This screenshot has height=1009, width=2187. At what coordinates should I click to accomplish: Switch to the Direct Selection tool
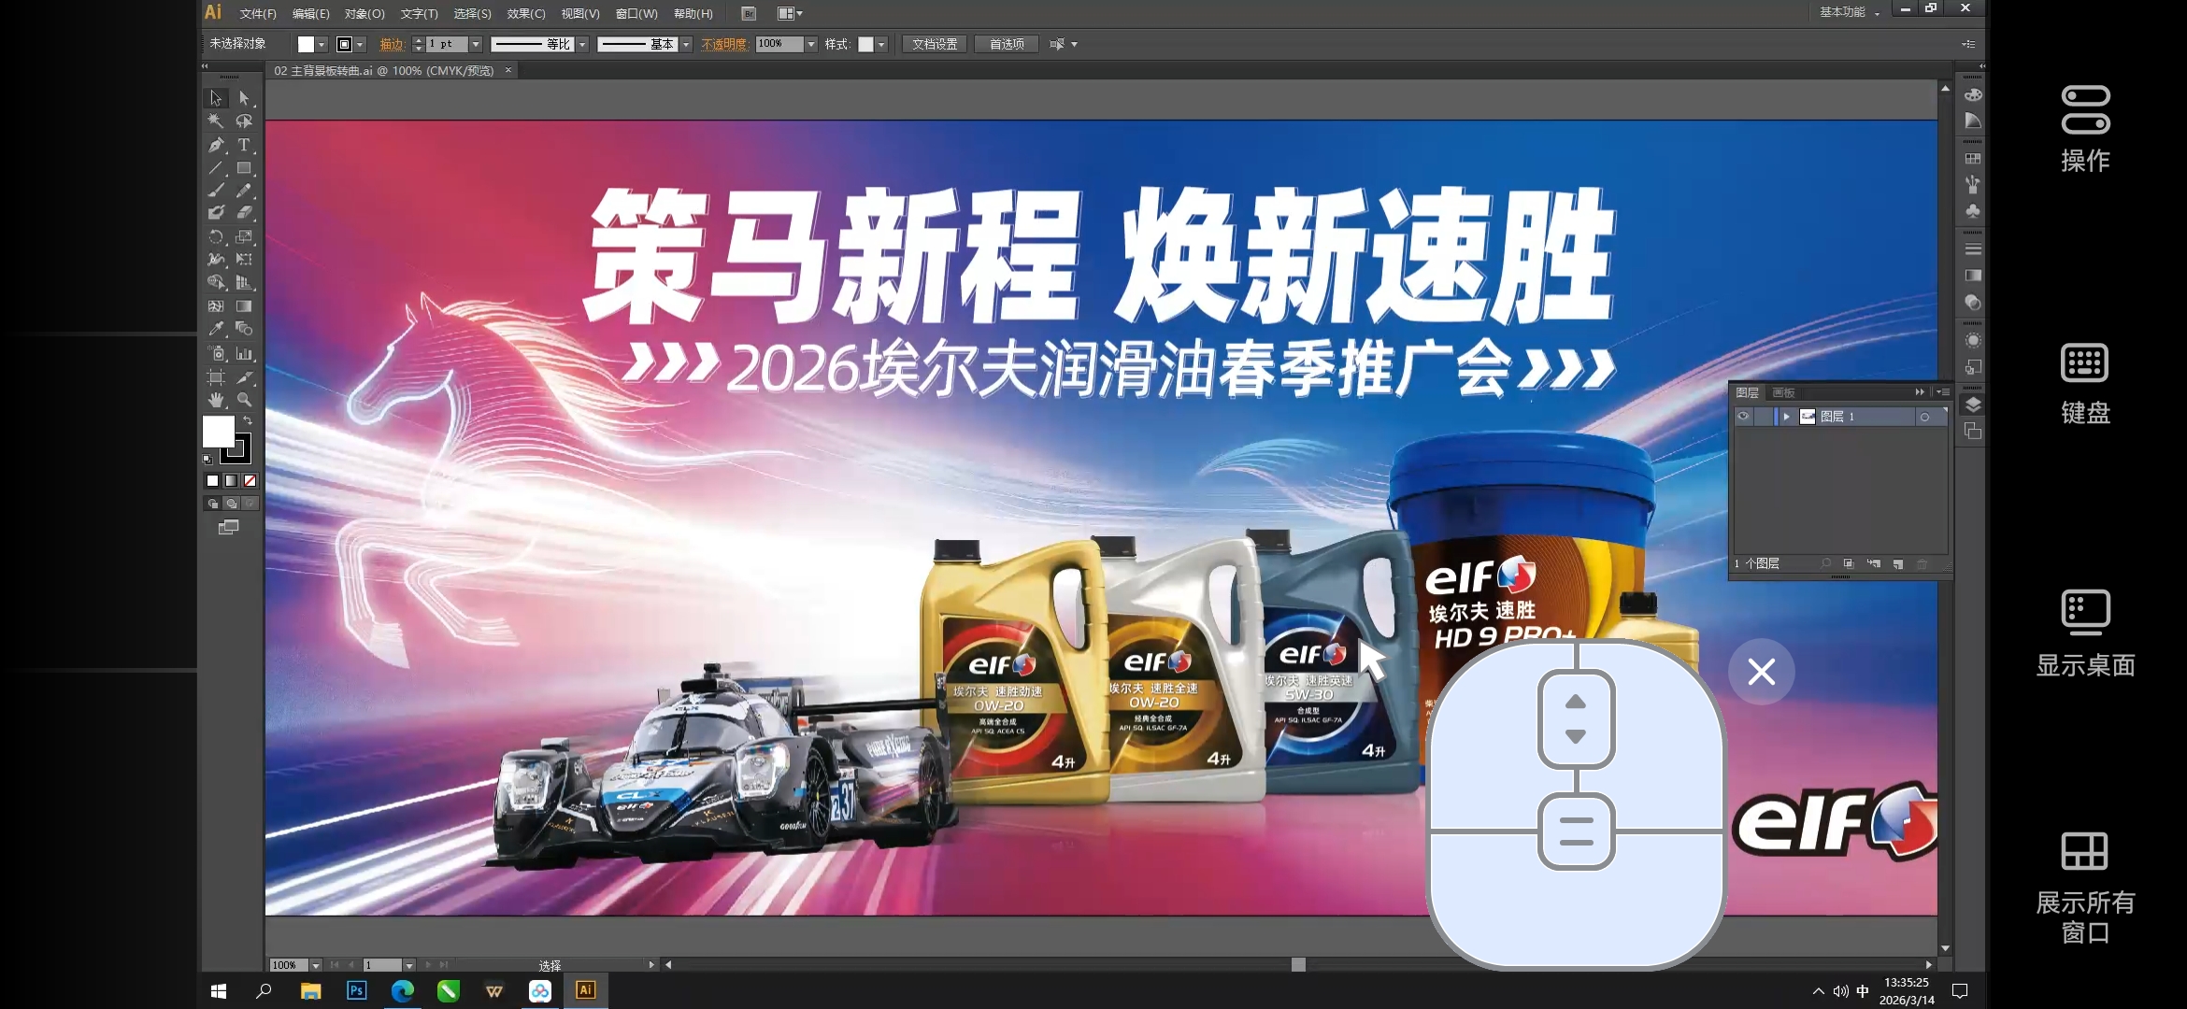tap(244, 97)
